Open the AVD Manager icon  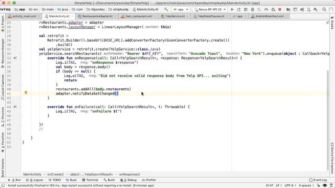coord(309,9)
